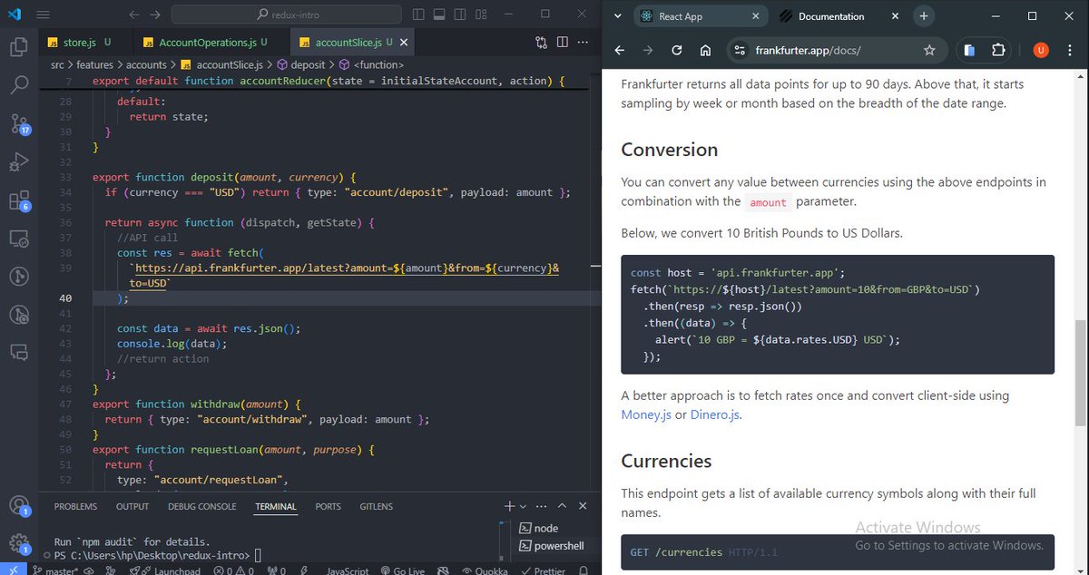
Task: Click 'features' in the editor breadcrumb
Action: pyautogui.click(x=95, y=65)
